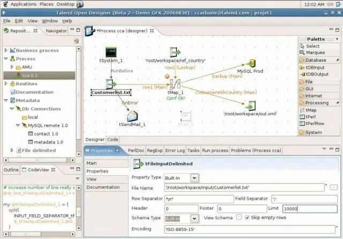Click the tSendMail_1 envelope icon
Viewport: 343px width, 239px height.
[x=132, y=116]
